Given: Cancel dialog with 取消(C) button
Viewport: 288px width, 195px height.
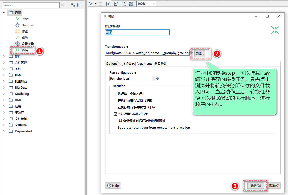Looking at the screenshot, I should point(274,186).
